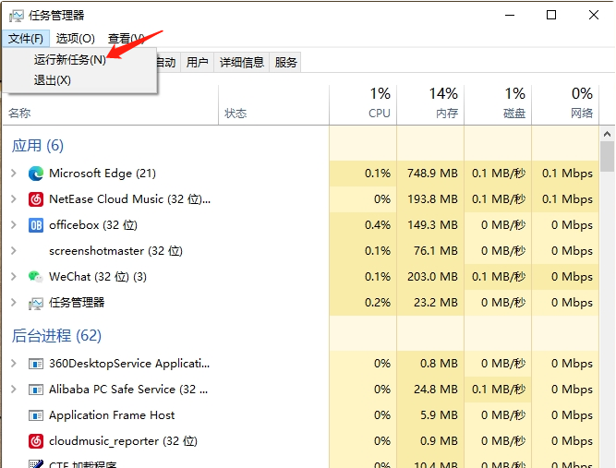The width and height of the screenshot is (616, 468).
Task: Open the 查看(V) menu
Action: click(126, 39)
